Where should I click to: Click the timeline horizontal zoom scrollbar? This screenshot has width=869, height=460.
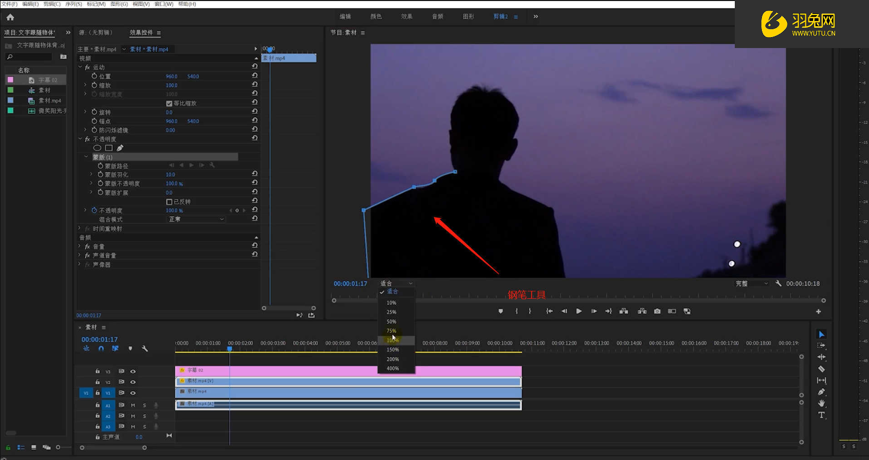pyautogui.click(x=113, y=447)
